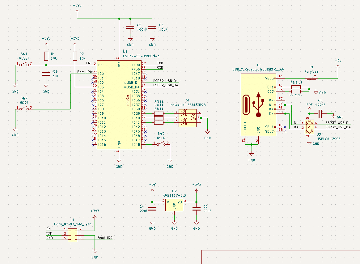Select resistor R6 5.1k on CC1
This screenshot has width=360, height=264.
pos(296,87)
